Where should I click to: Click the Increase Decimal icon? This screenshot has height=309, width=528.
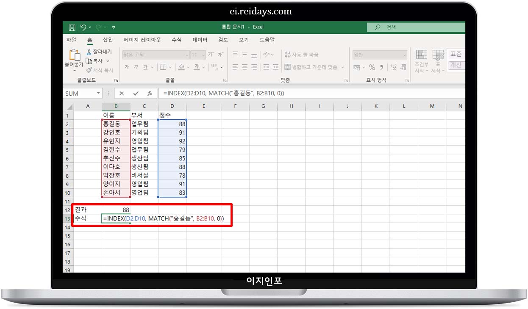[x=394, y=67]
